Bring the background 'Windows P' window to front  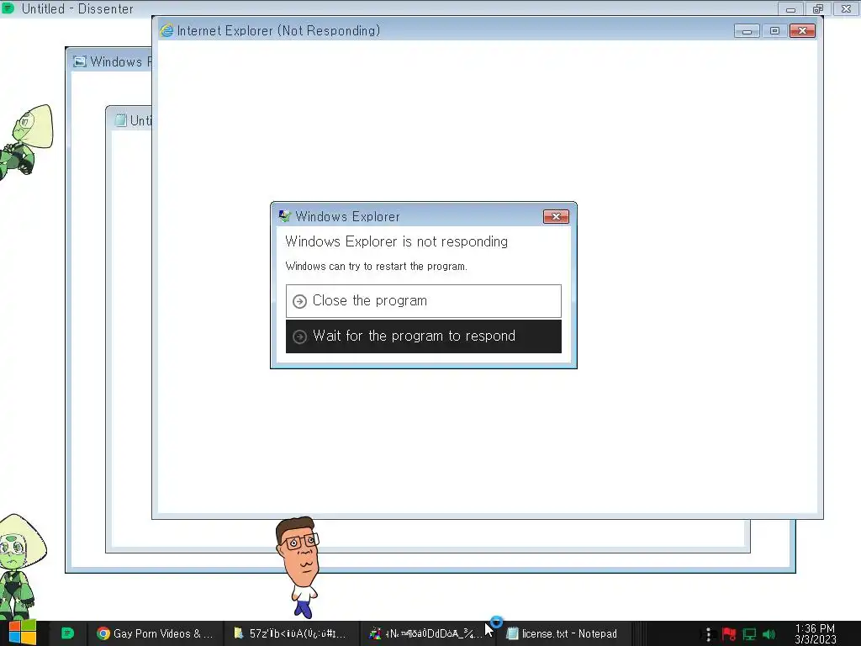(x=112, y=61)
